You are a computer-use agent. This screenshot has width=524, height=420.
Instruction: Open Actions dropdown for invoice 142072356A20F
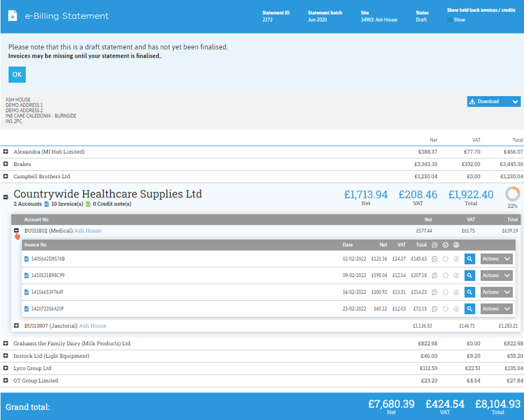[497, 308]
